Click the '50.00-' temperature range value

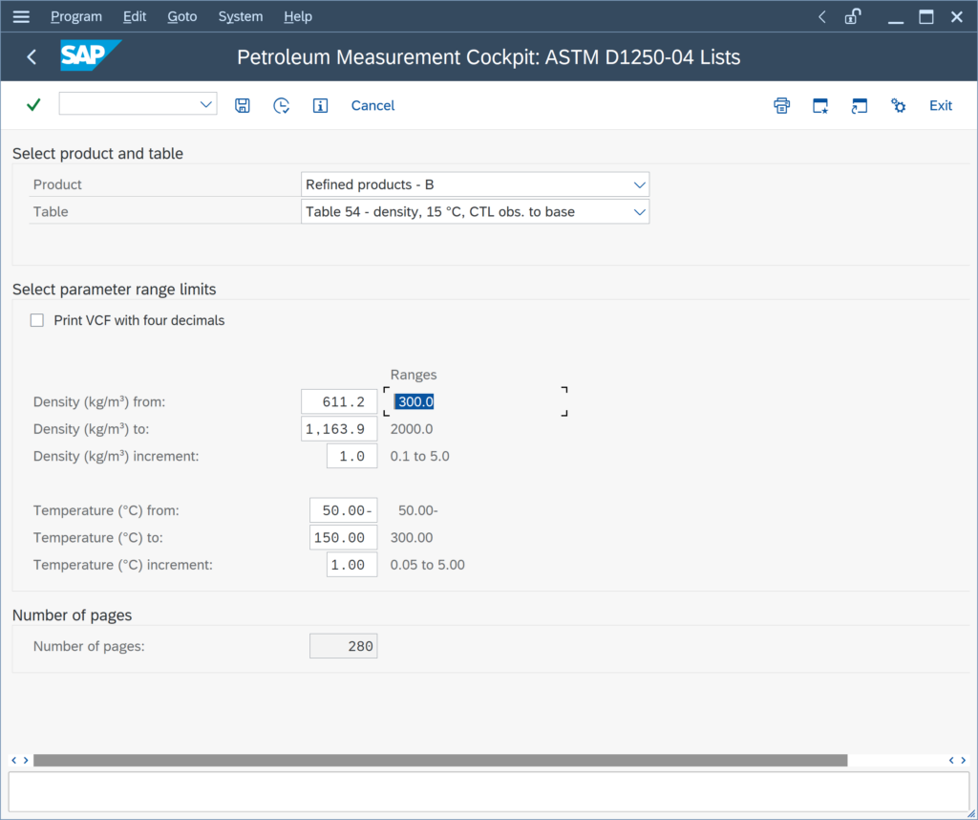(x=418, y=510)
